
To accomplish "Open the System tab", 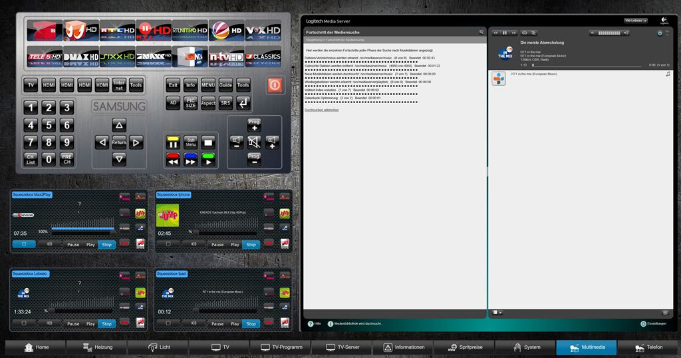I will [x=525, y=347].
